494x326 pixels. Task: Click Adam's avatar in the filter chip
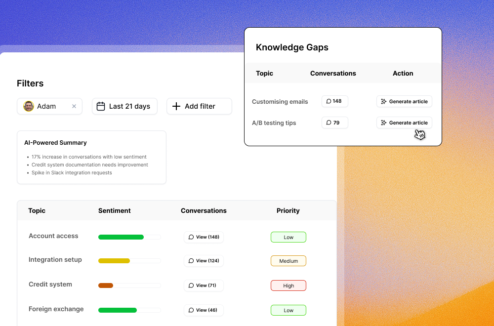28,106
